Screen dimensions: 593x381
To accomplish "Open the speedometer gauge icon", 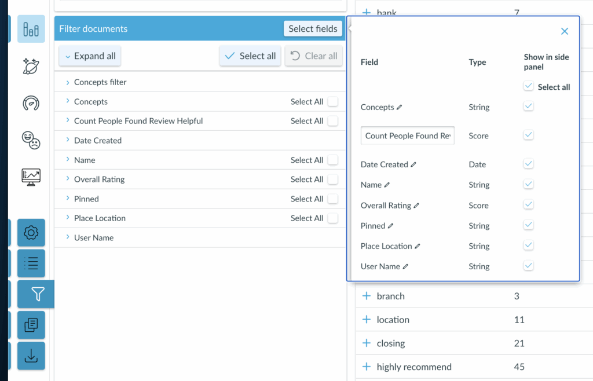I will tap(31, 103).
